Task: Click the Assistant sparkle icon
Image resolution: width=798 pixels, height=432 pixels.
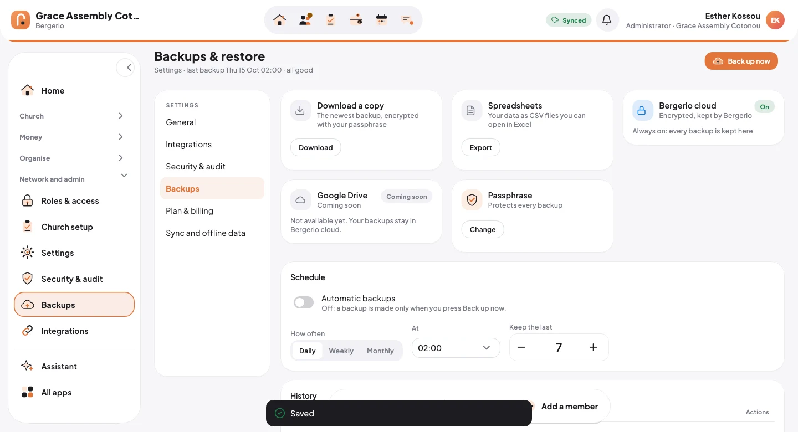Action: click(x=27, y=367)
